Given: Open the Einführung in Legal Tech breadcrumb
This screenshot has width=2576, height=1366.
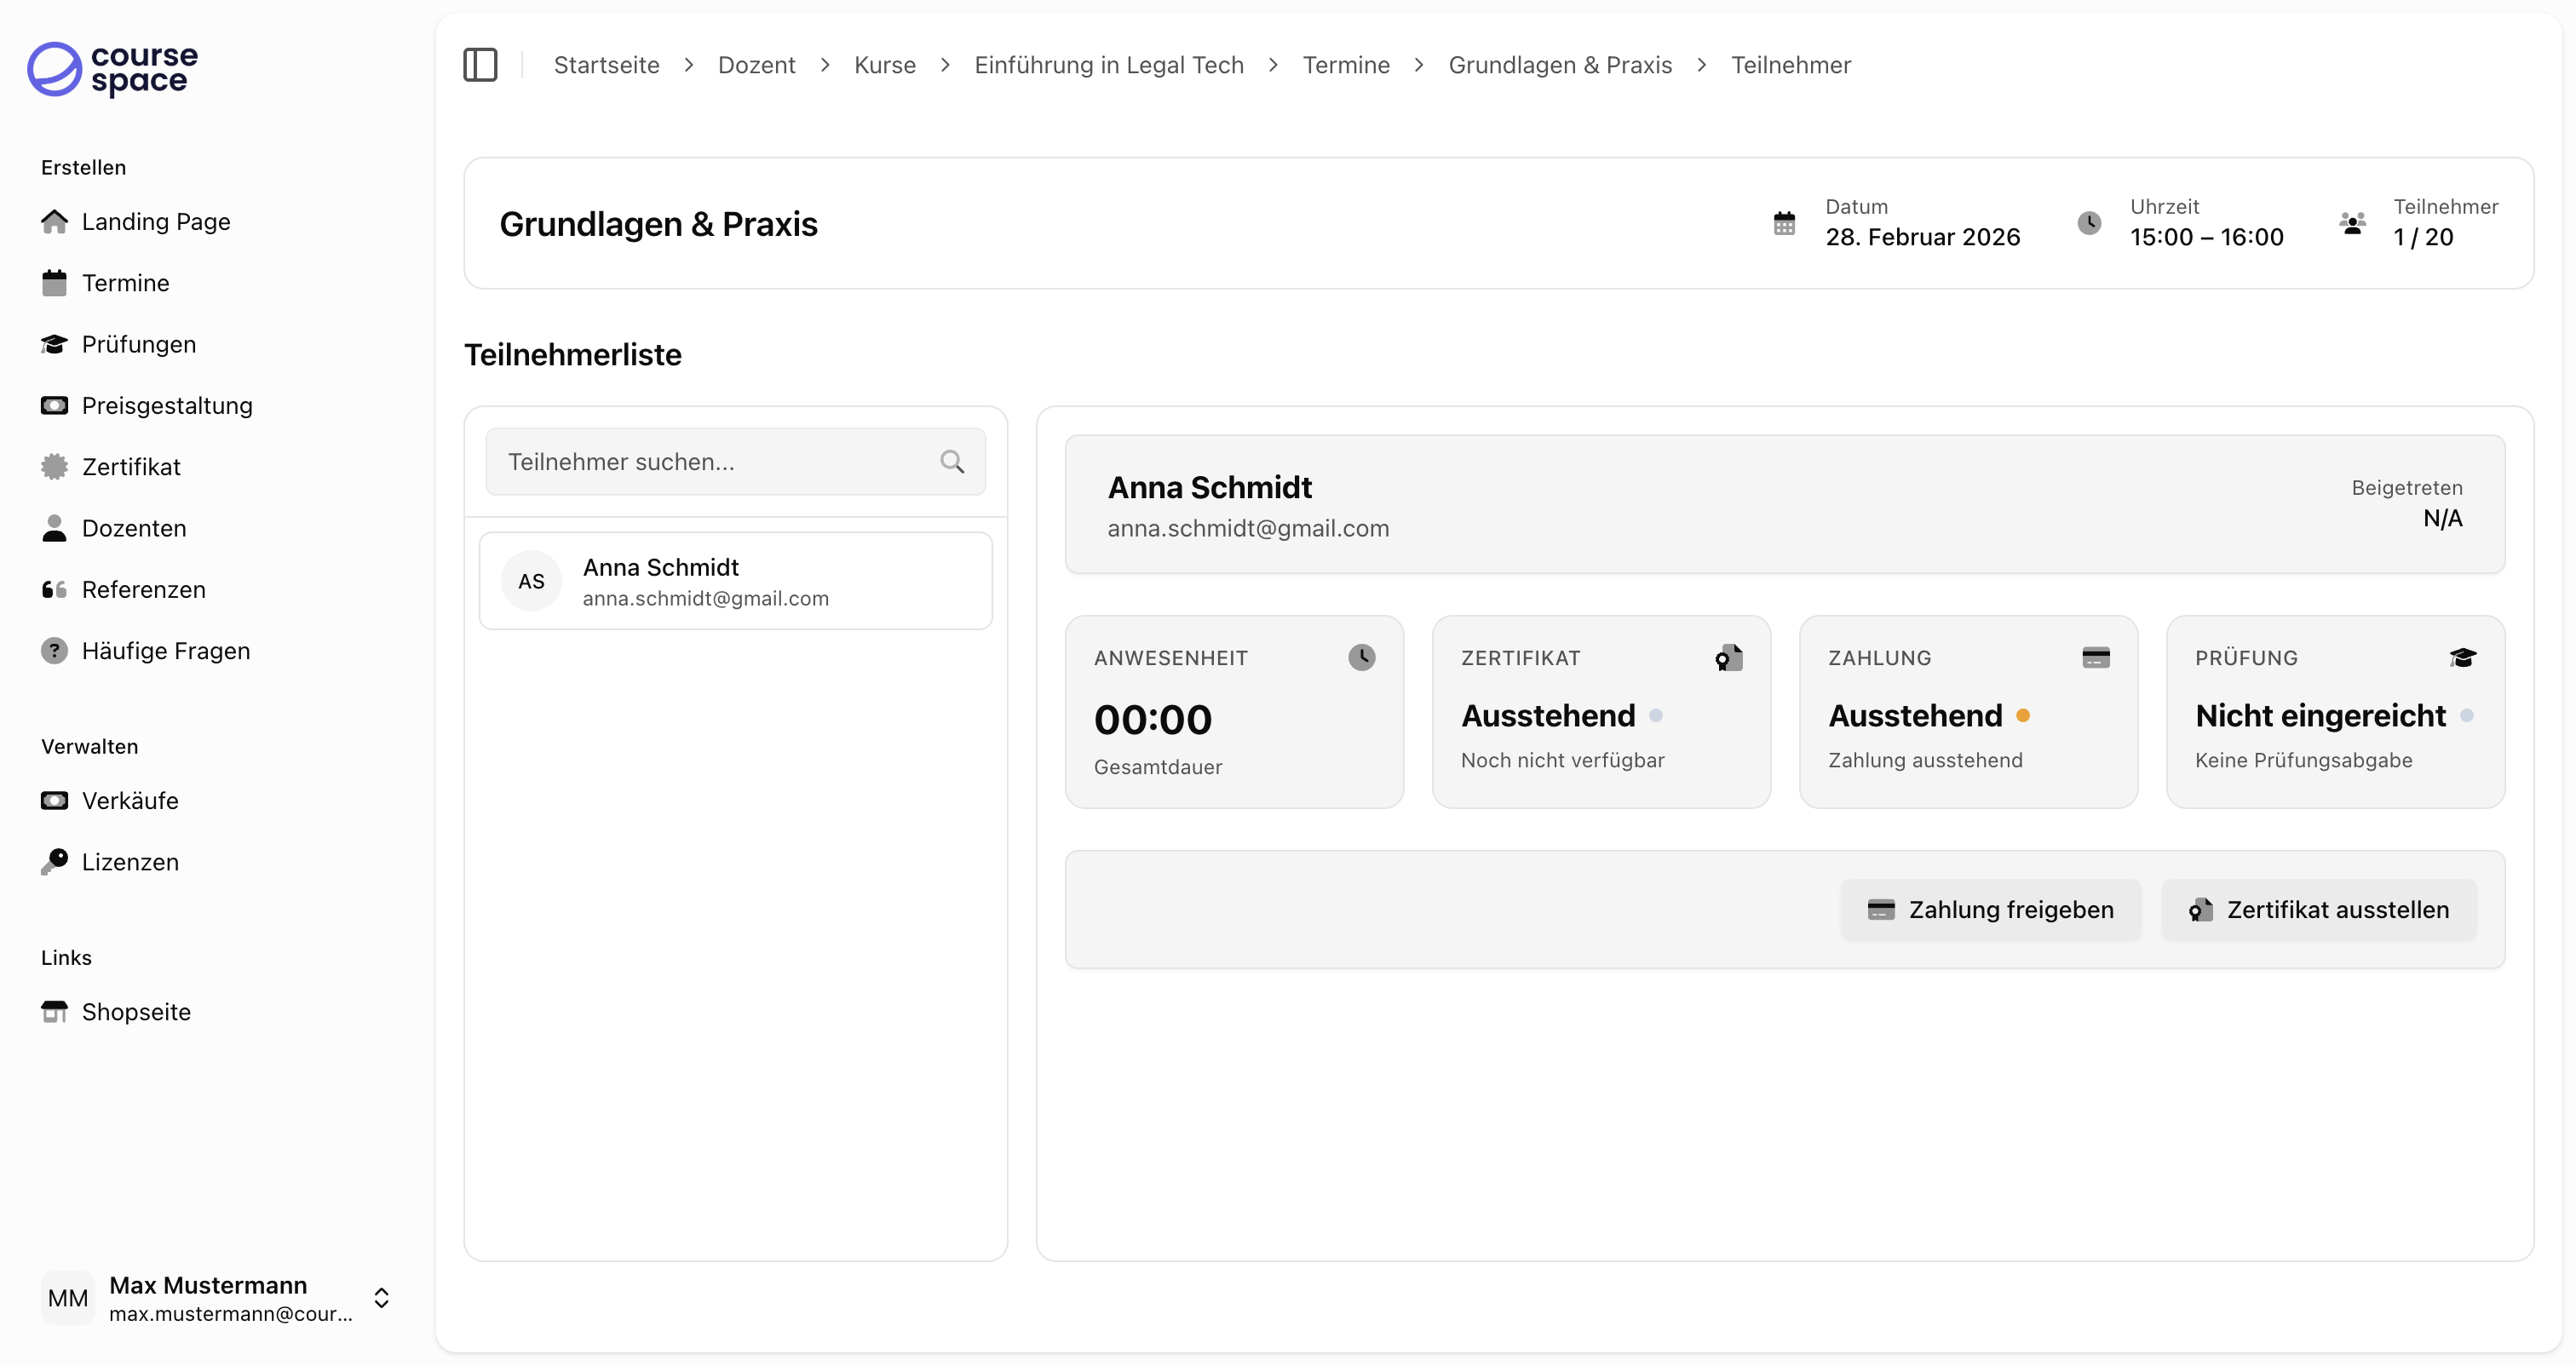Looking at the screenshot, I should click(x=1108, y=65).
